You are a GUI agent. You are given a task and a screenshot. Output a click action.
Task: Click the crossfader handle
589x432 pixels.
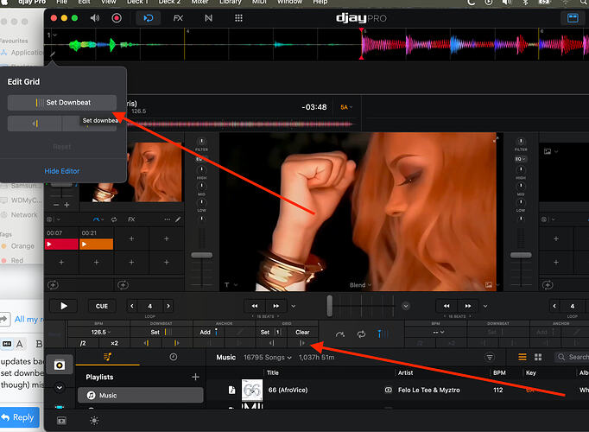click(330, 306)
